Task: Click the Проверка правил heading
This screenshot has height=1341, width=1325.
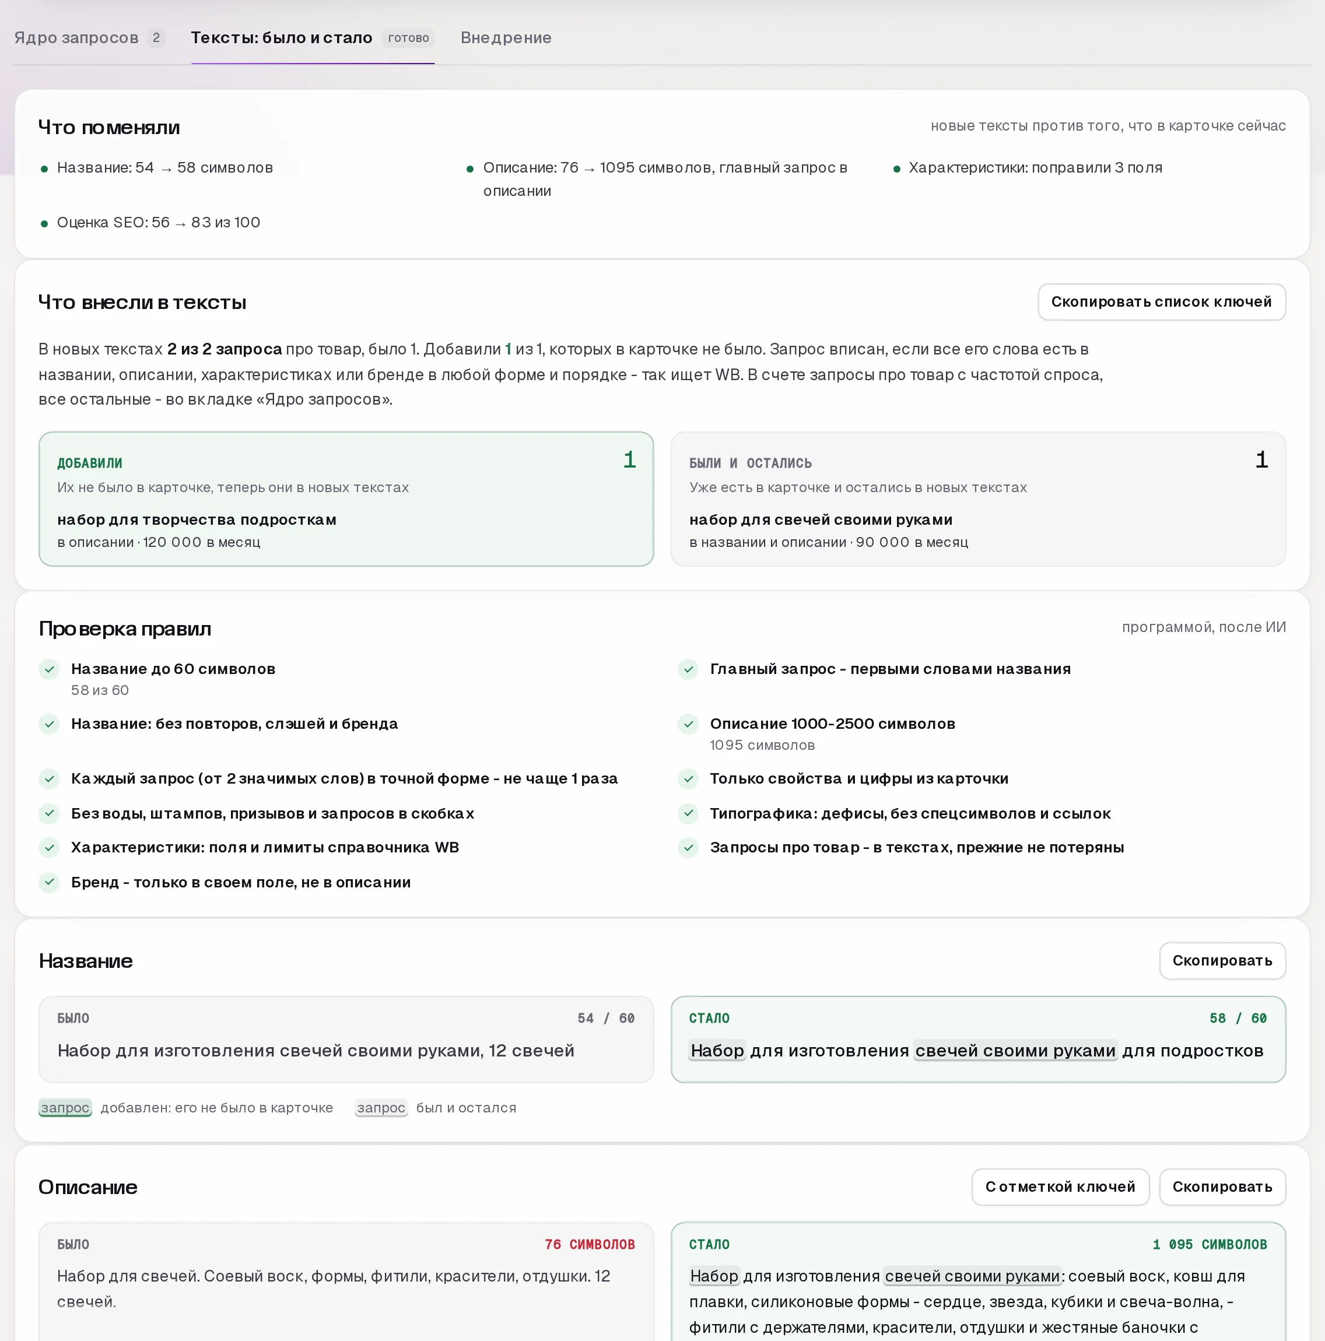Action: click(125, 629)
